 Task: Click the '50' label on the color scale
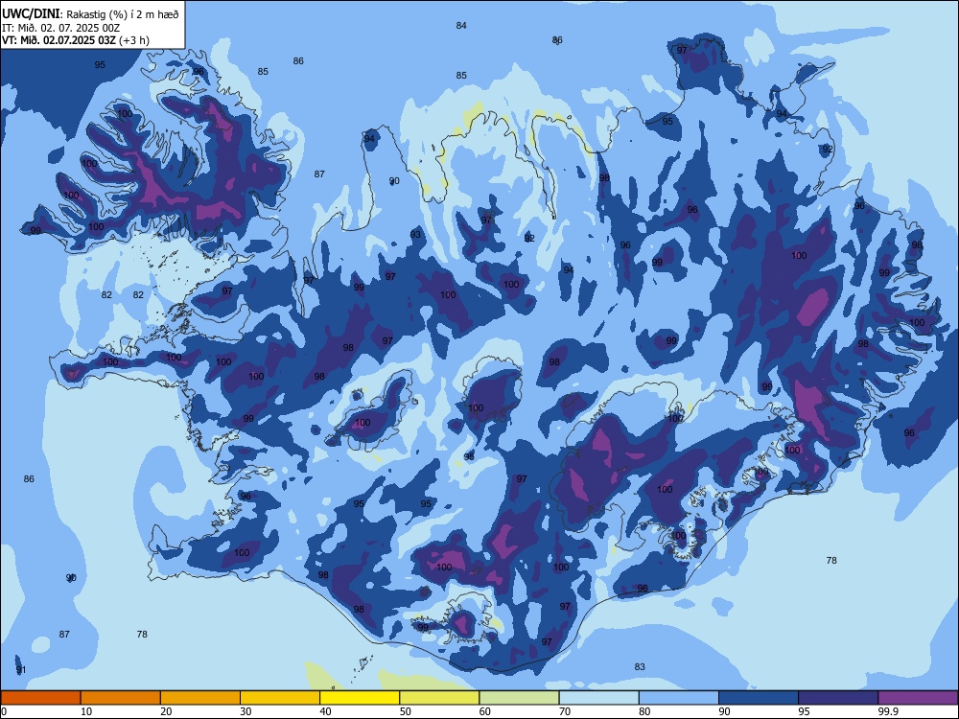click(x=405, y=711)
